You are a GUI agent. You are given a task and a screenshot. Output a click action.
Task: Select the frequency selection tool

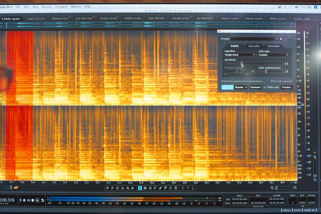[150, 188]
